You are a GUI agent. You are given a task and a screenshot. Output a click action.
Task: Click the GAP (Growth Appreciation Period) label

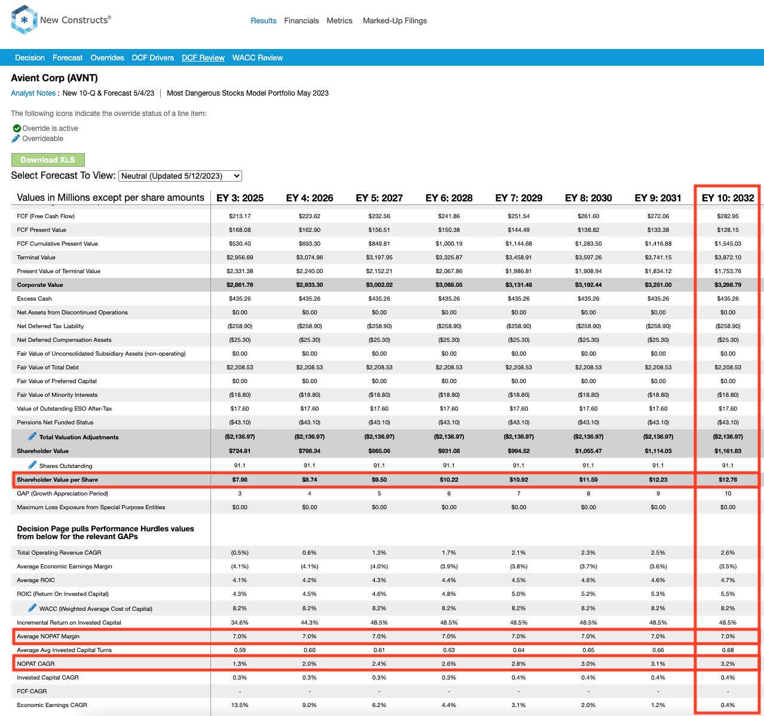pos(62,494)
